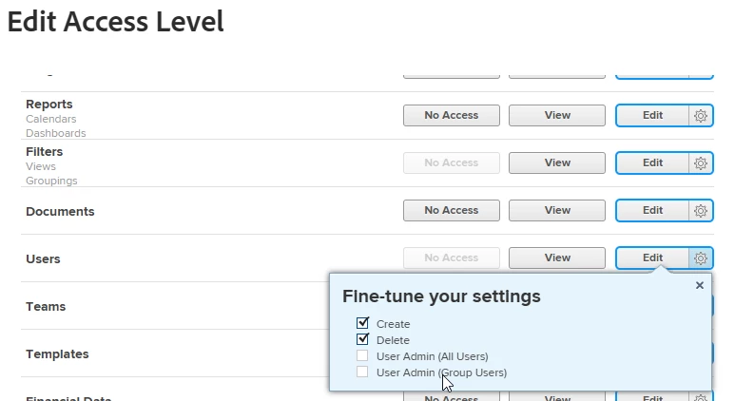This screenshot has width=735, height=401.
Task: Enable User Admin (All Users) checkbox
Action: pos(362,355)
